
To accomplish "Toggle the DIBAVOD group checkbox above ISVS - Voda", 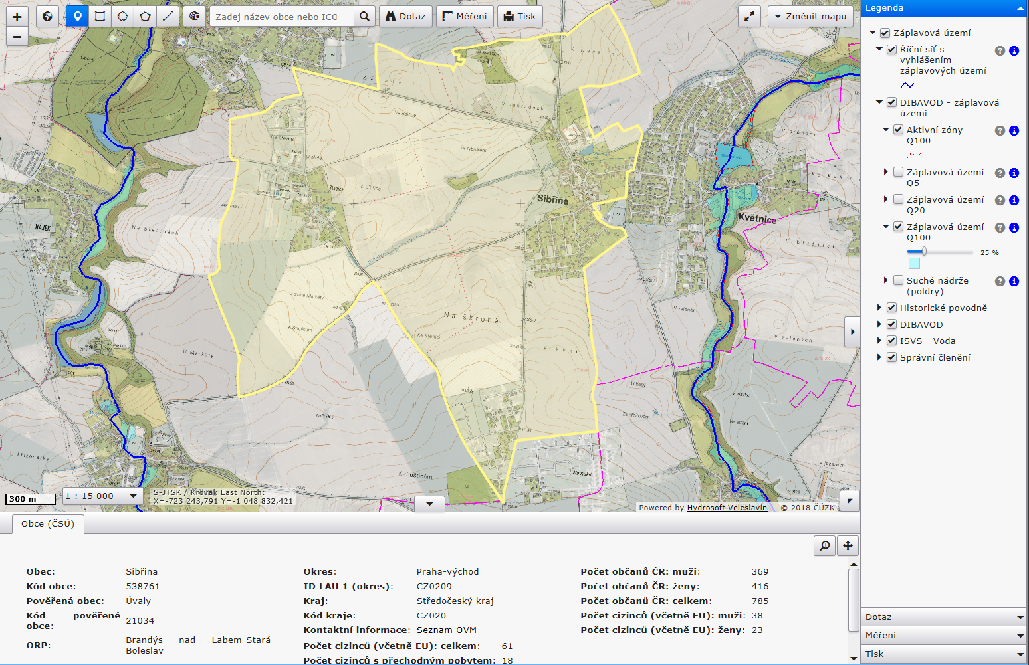I will [891, 324].
